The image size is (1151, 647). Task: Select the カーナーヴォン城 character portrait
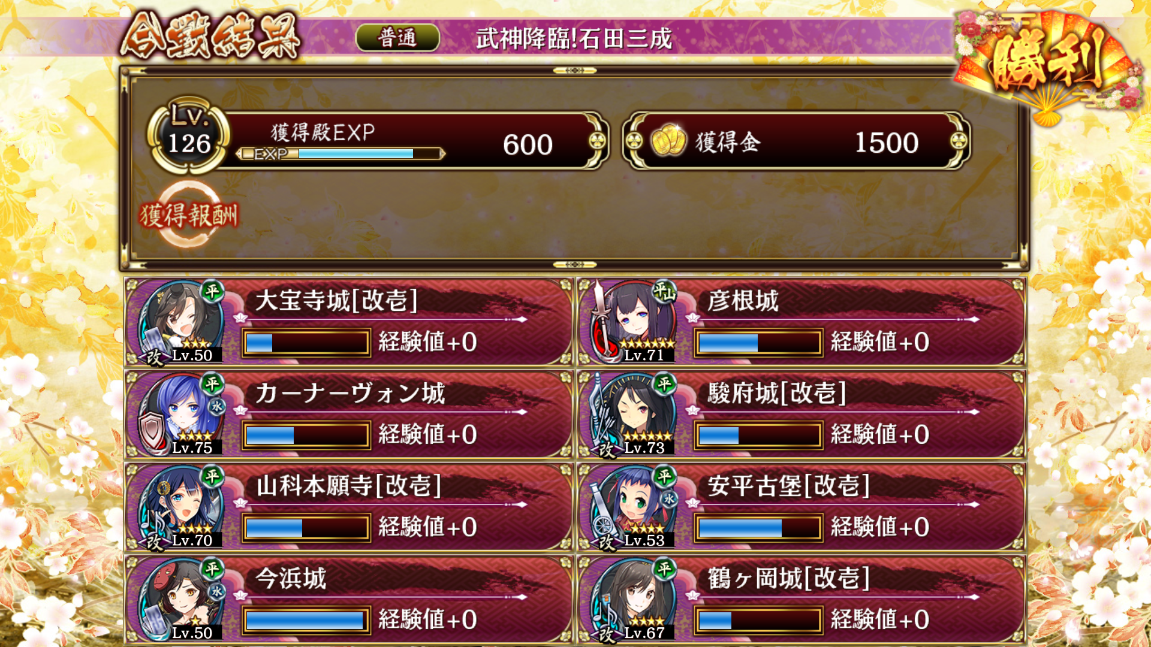(x=180, y=415)
